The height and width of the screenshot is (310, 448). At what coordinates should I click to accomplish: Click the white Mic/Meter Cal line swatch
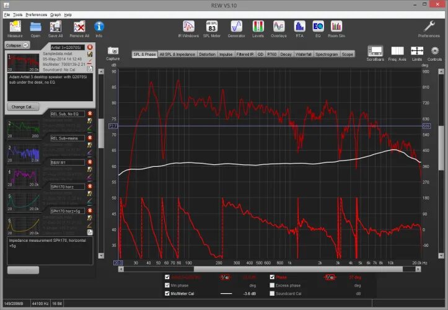point(226,293)
